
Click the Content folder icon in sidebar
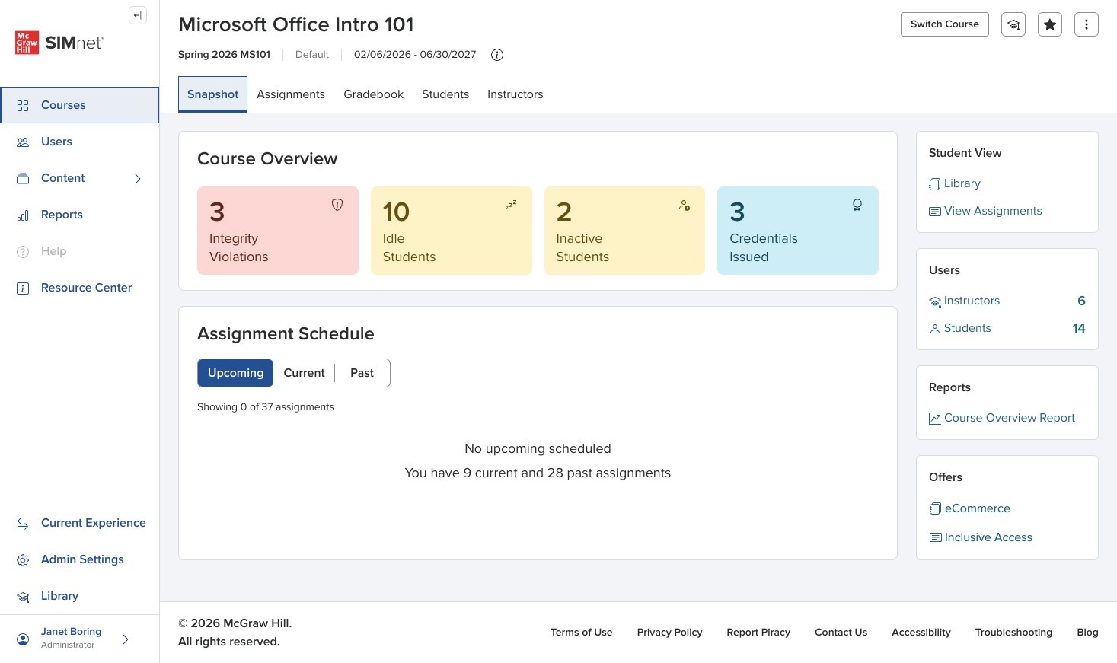[23, 179]
